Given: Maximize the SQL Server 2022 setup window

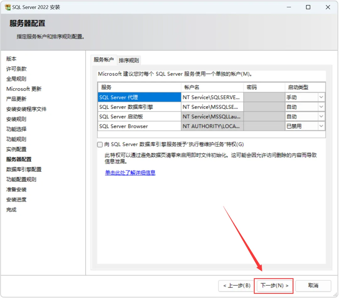Looking at the screenshot, I should pos(308,7).
